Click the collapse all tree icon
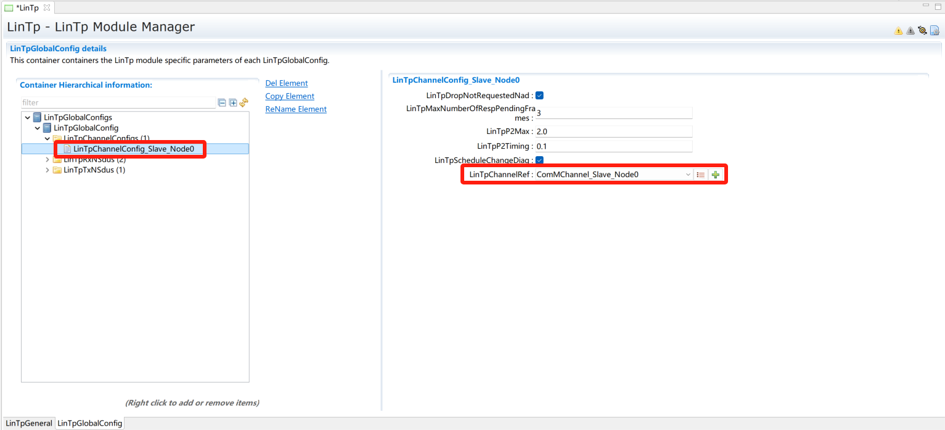Image resolution: width=945 pixels, height=430 pixels. [222, 103]
